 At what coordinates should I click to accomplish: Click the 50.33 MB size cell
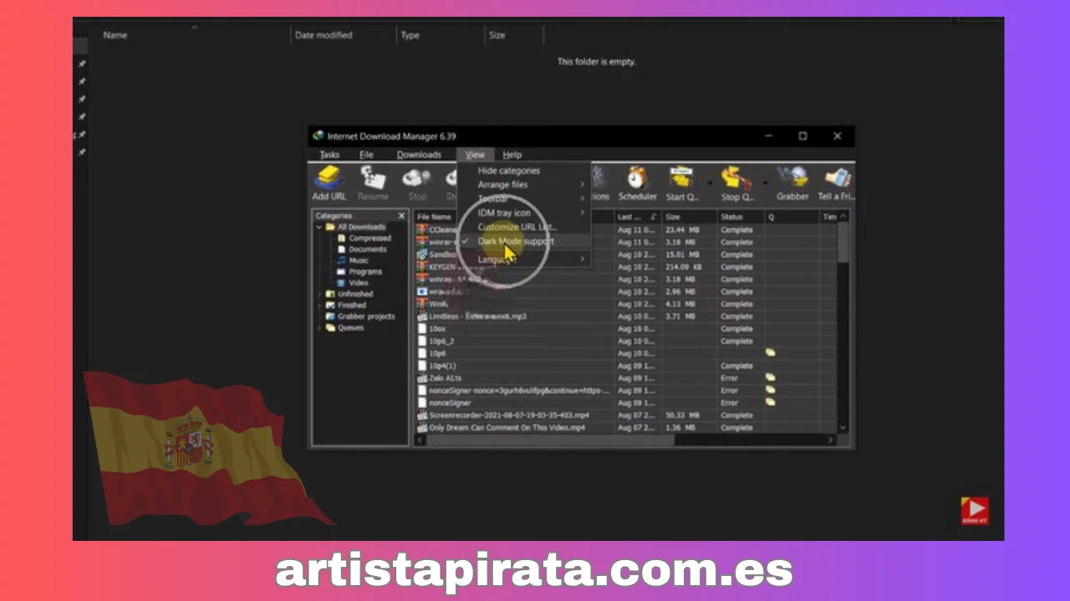[x=681, y=415]
